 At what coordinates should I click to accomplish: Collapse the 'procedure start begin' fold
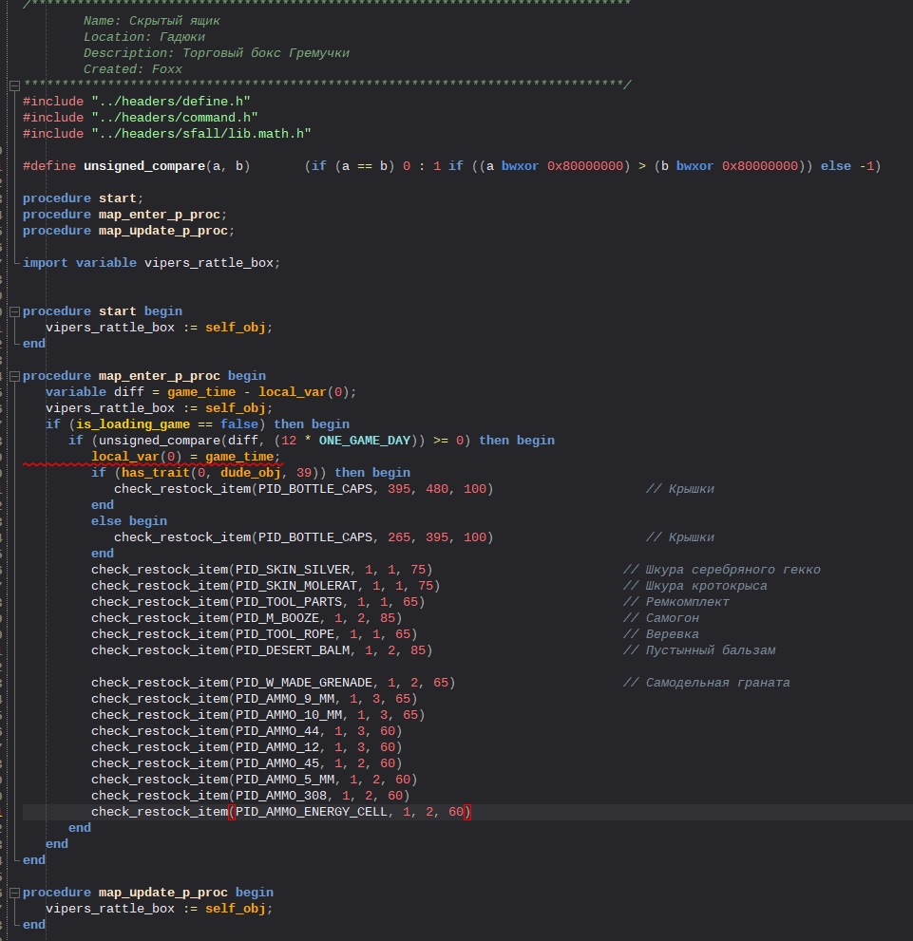coord(15,311)
